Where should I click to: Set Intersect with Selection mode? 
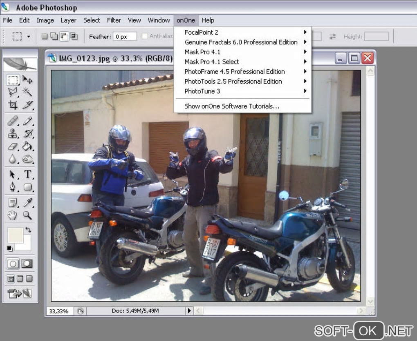click(74, 36)
